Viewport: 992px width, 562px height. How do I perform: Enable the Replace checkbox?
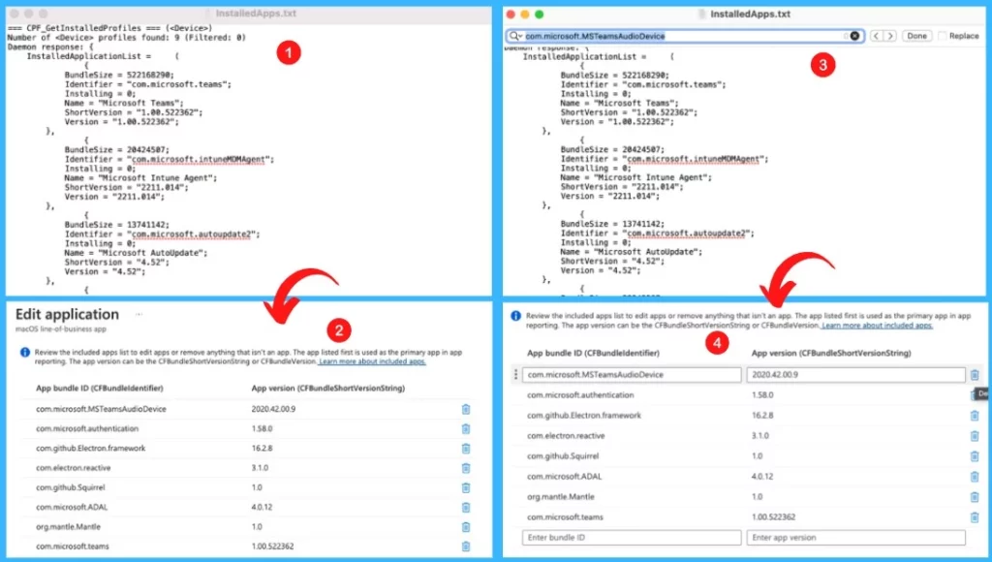[942, 36]
